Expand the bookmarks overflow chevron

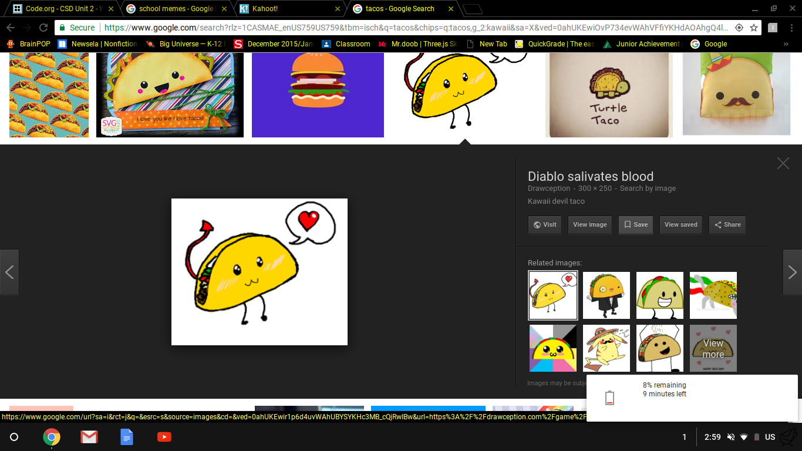coord(786,44)
